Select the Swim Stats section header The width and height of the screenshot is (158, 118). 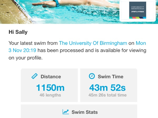pyautogui.click(x=84, y=112)
